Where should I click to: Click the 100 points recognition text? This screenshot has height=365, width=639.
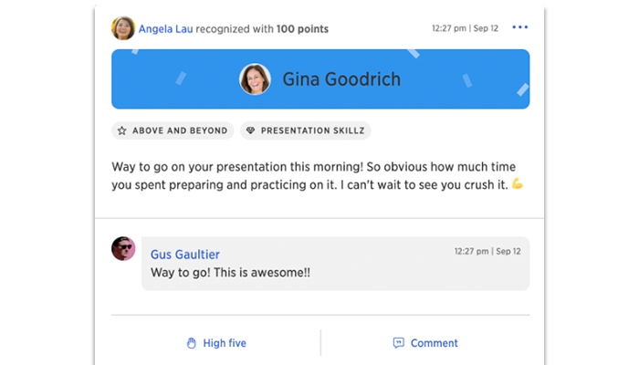click(303, 29)
